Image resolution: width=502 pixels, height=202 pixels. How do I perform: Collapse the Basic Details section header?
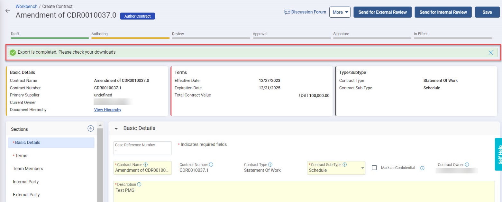(x=116, y=128)
